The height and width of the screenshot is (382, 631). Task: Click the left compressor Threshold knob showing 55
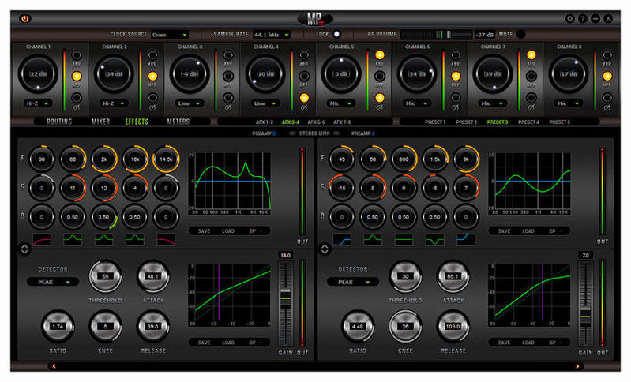tap(105, 277)
